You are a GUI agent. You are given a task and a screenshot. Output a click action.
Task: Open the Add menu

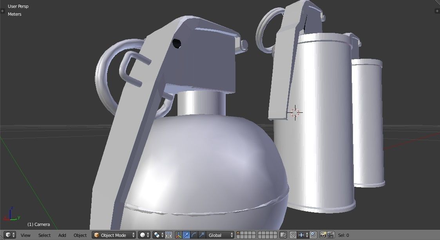coord(62,235)
